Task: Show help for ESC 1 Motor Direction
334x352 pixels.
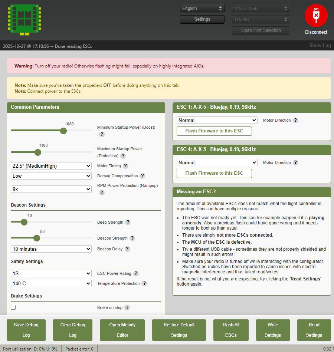Action: tap(295, 121)
